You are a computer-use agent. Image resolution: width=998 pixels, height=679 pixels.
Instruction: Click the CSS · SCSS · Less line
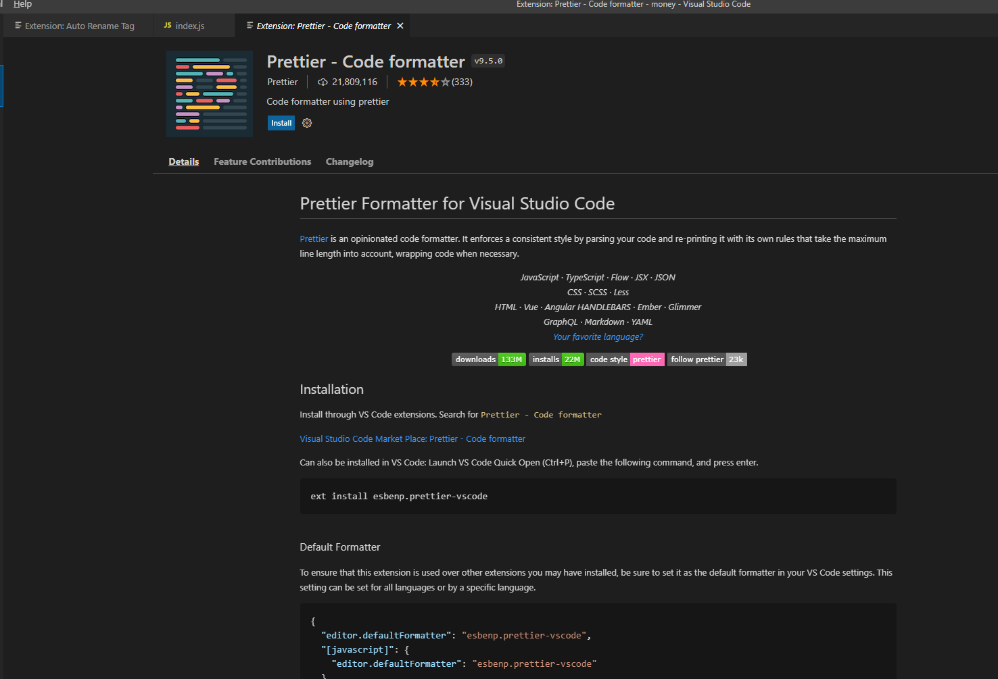598,292
